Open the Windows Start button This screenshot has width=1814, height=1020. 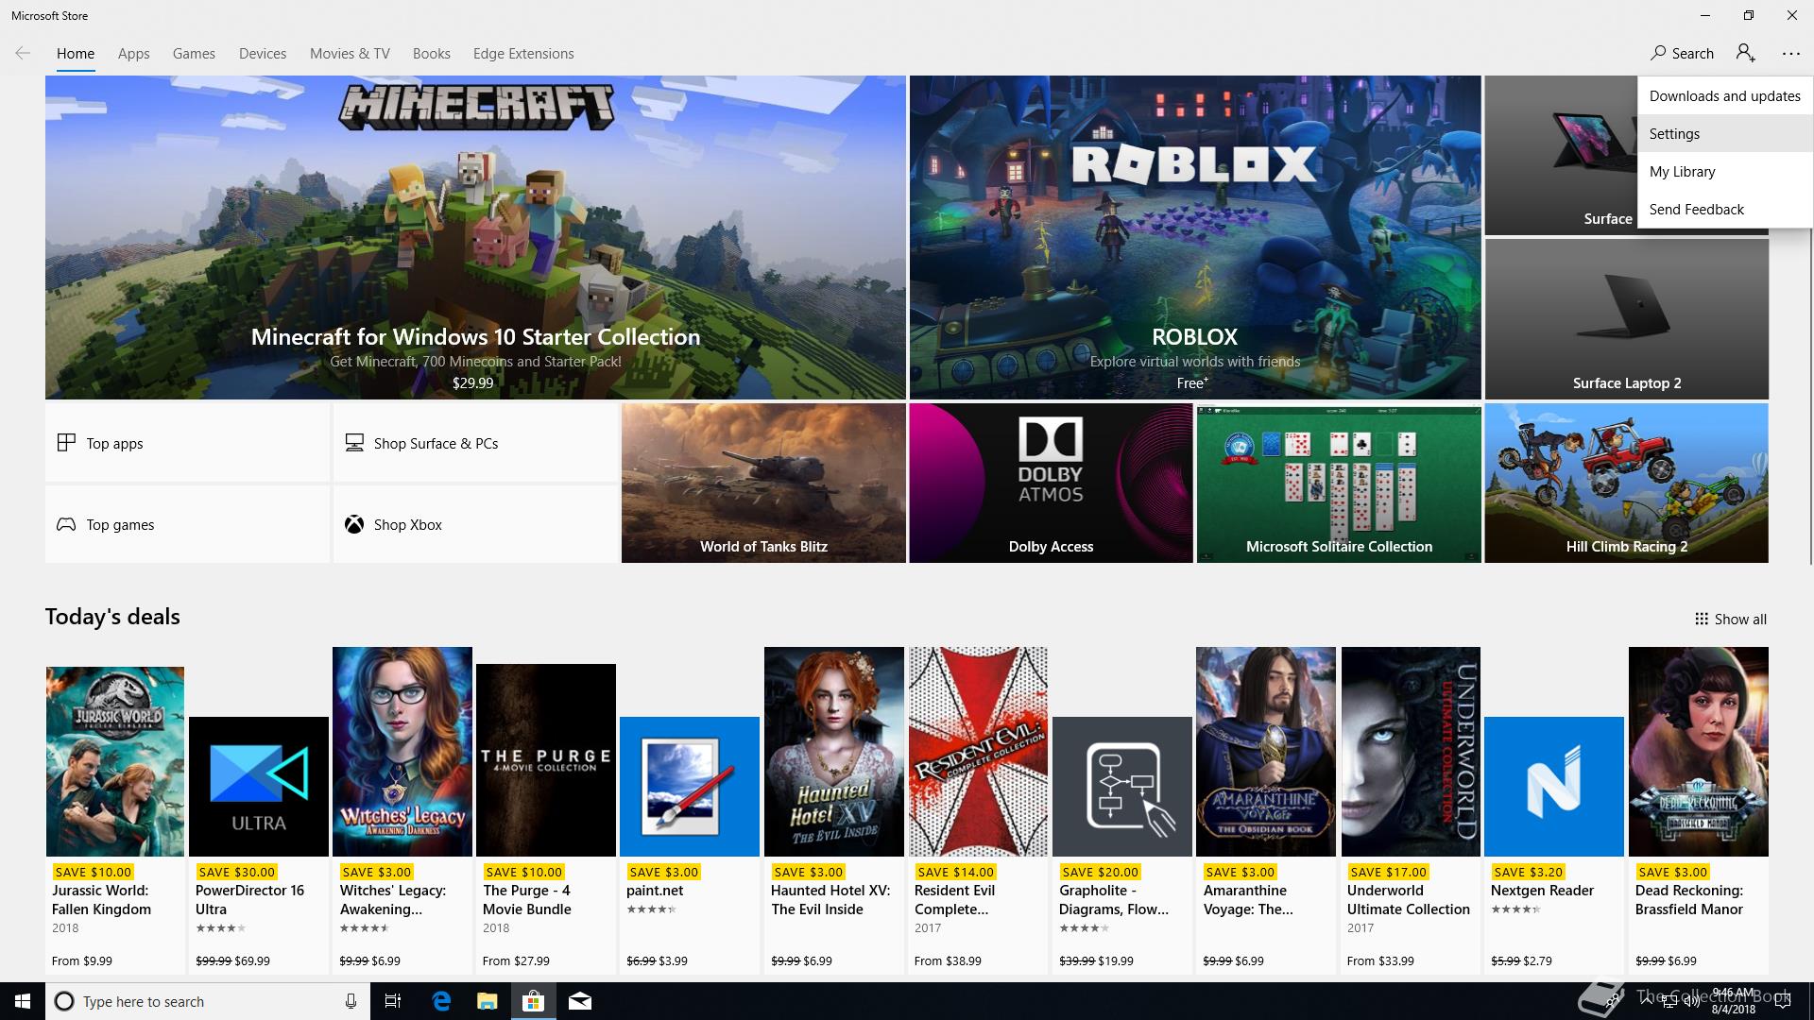[23, 1001]
